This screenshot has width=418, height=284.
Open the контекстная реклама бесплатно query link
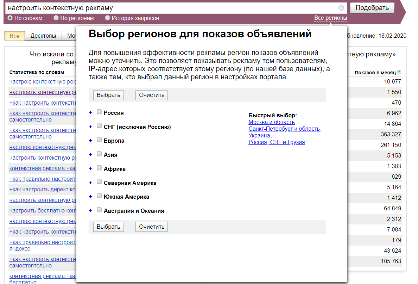tap(43, 279)
